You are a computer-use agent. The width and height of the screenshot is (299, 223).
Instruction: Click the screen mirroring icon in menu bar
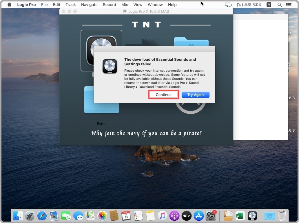click(228, 5)
